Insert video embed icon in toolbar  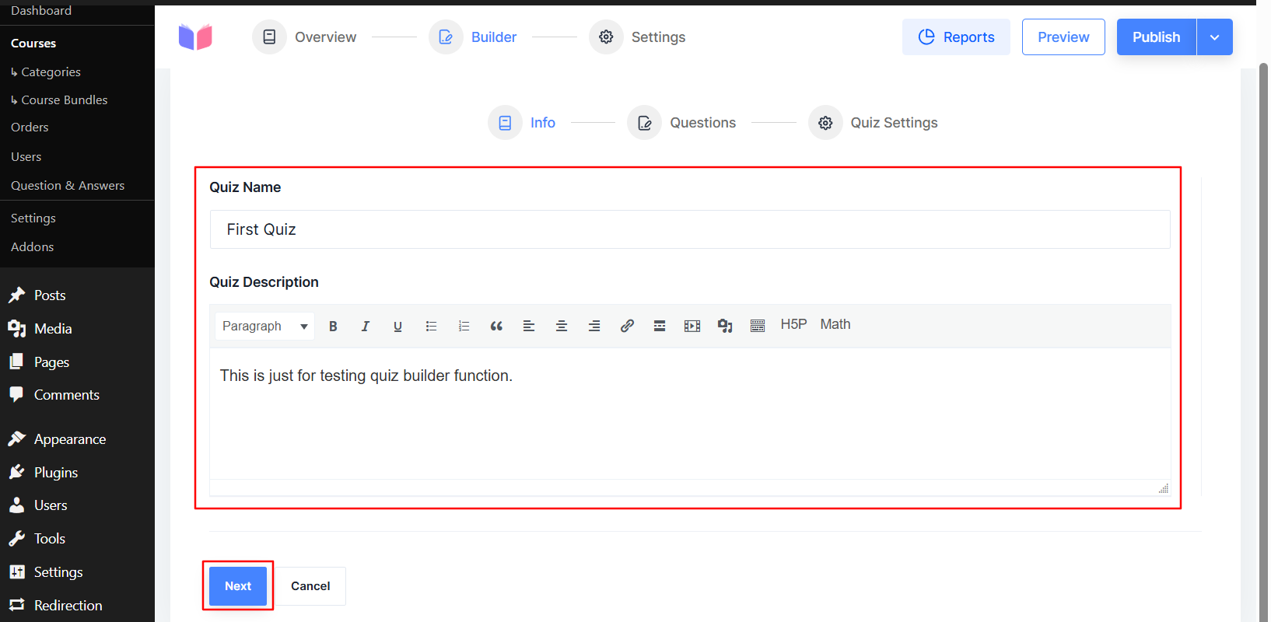click(x=692, y=326)
